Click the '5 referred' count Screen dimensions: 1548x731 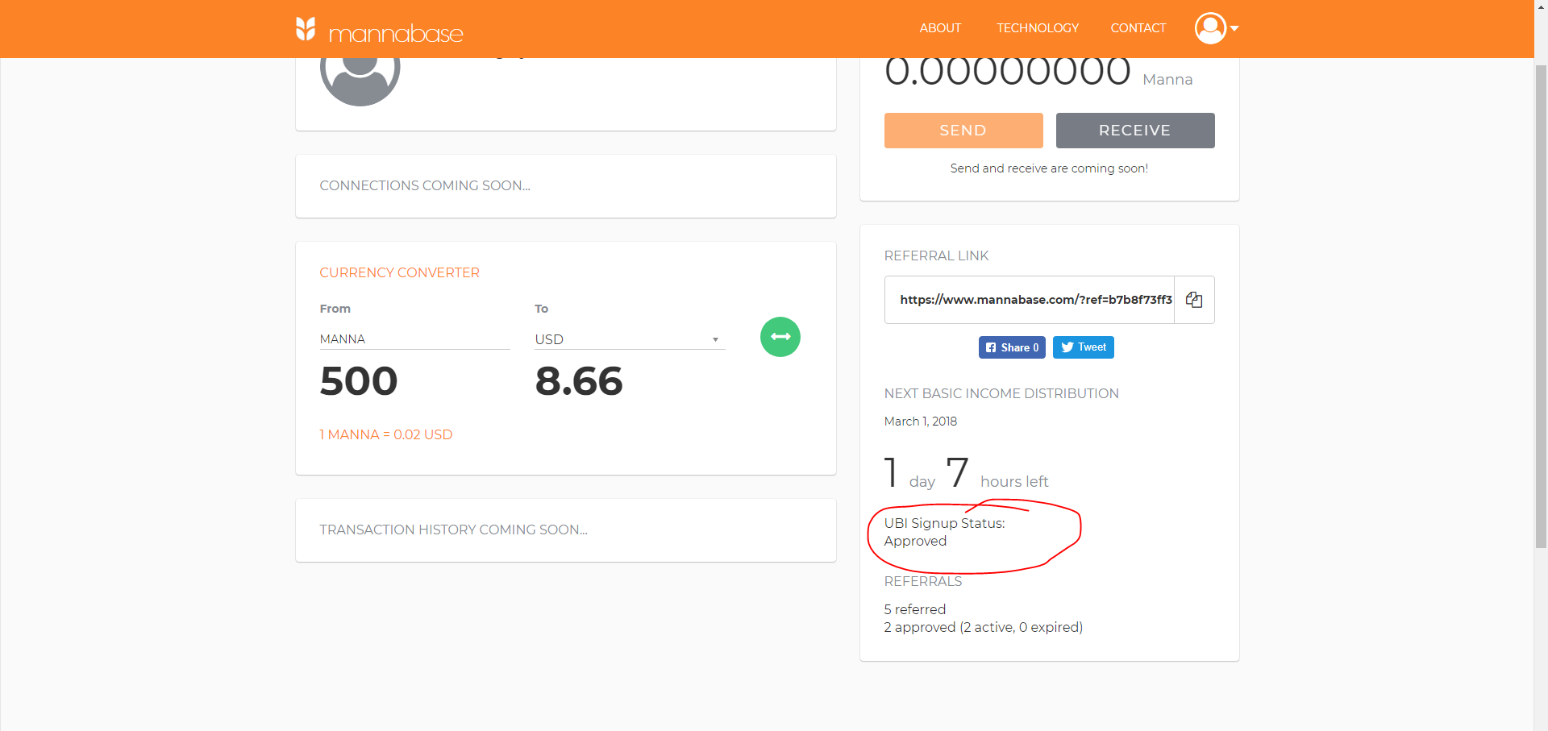point(915,609)
